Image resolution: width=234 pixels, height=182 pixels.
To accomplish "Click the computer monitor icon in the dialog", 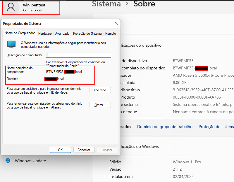I will (x=11, y=44).
